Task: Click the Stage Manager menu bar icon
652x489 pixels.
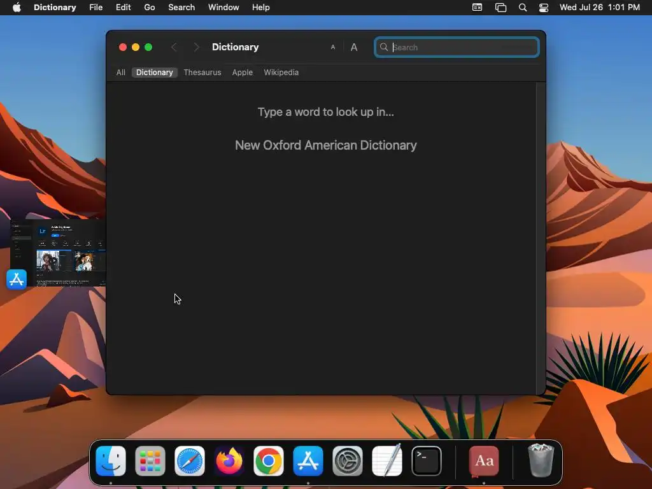Action: pyautogui.click(x=500, y=8)
